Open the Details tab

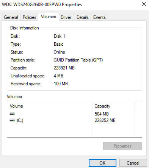(83, 17)
